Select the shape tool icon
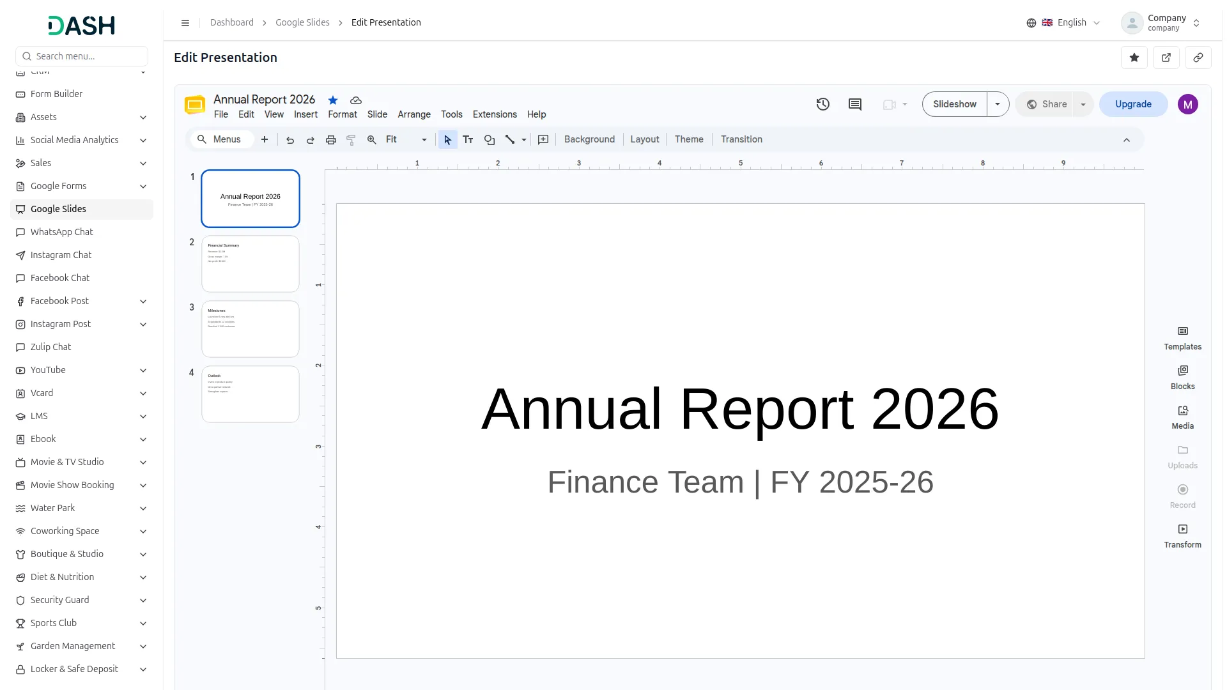The image size is (1227, 690). point(490,140)
